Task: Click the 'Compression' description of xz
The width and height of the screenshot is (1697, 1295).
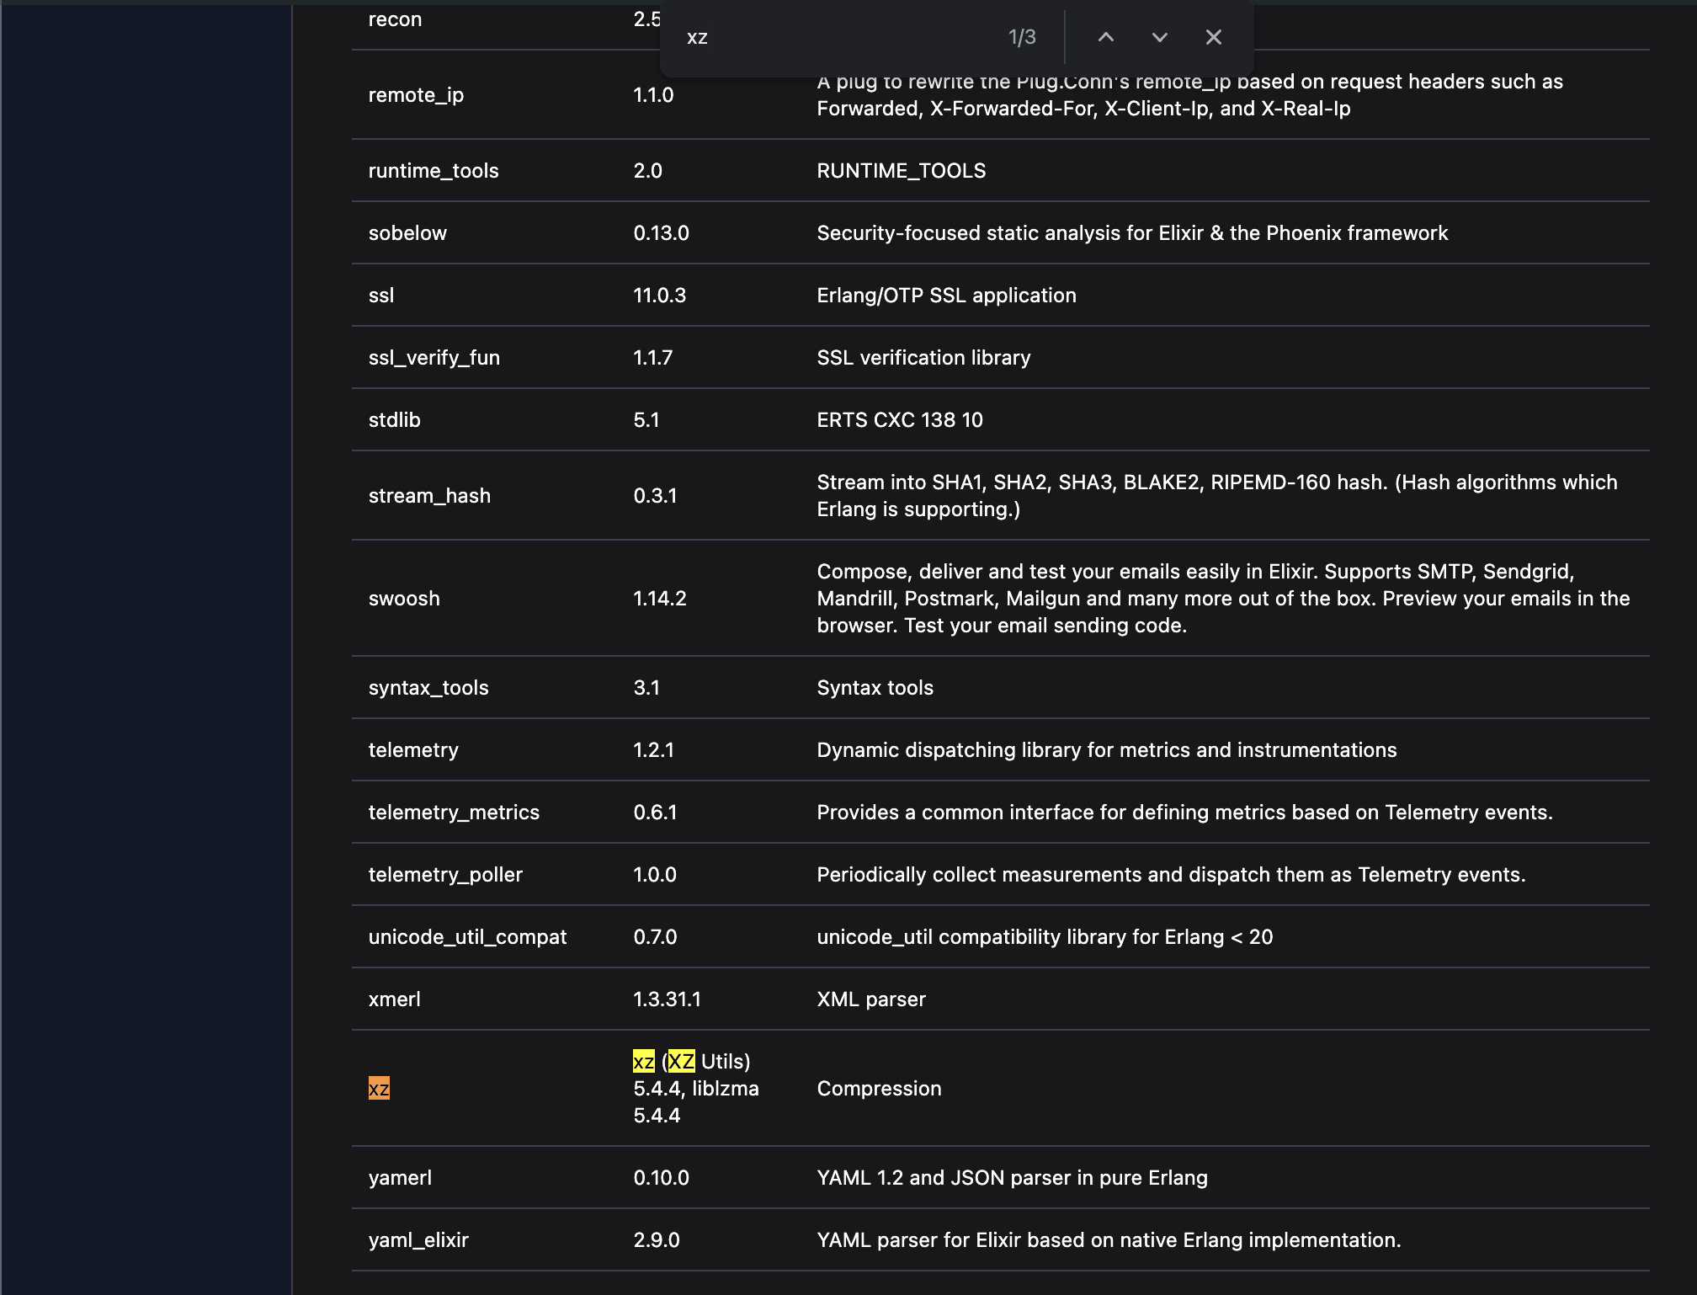Action: 879,1089
